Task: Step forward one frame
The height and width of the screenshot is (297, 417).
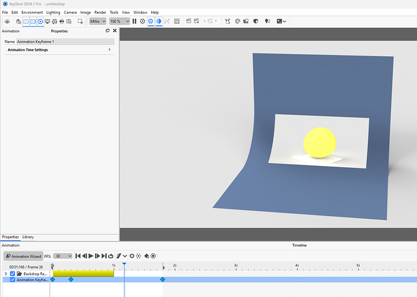Action: (x=97, y=256)
